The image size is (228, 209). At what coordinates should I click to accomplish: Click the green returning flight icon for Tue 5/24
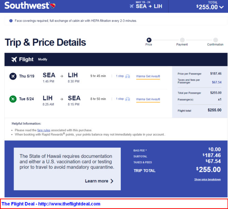13,99
